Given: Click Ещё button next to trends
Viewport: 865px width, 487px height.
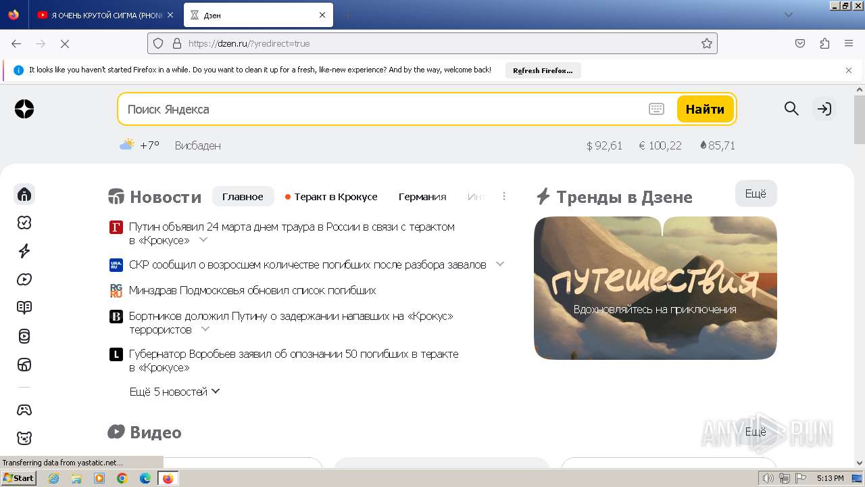Looking at the screenshot, I should pos(756,193).
